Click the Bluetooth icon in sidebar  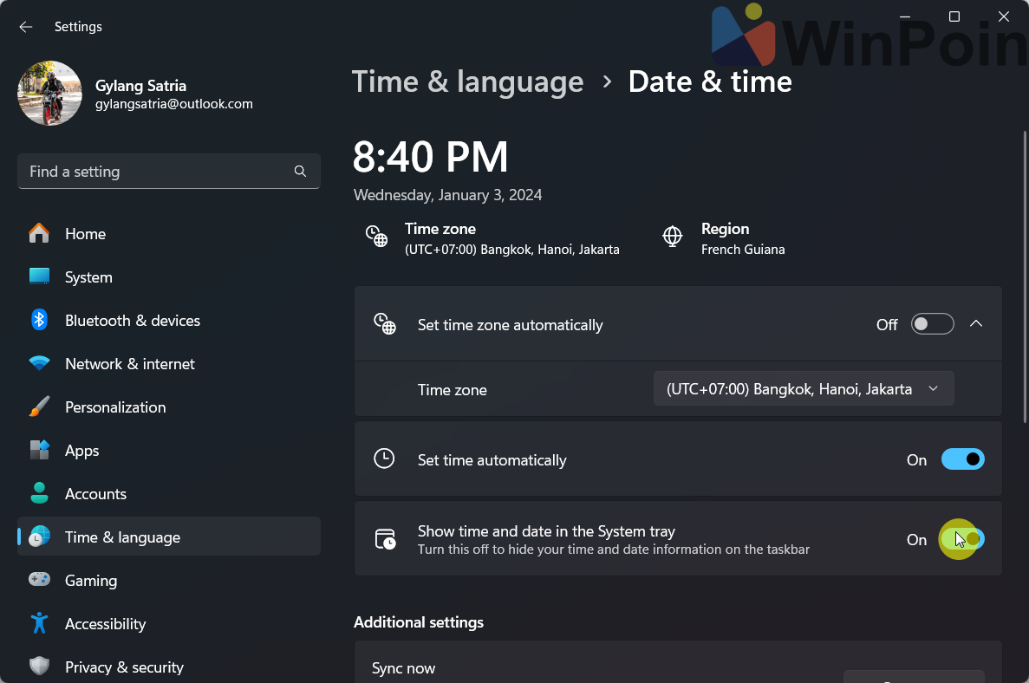(x=39, y=320)
